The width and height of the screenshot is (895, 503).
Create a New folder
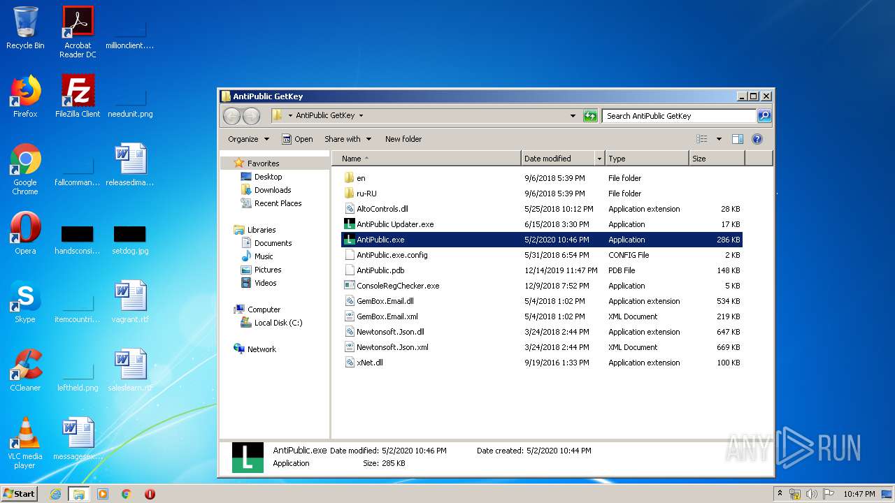coord(403,139)
